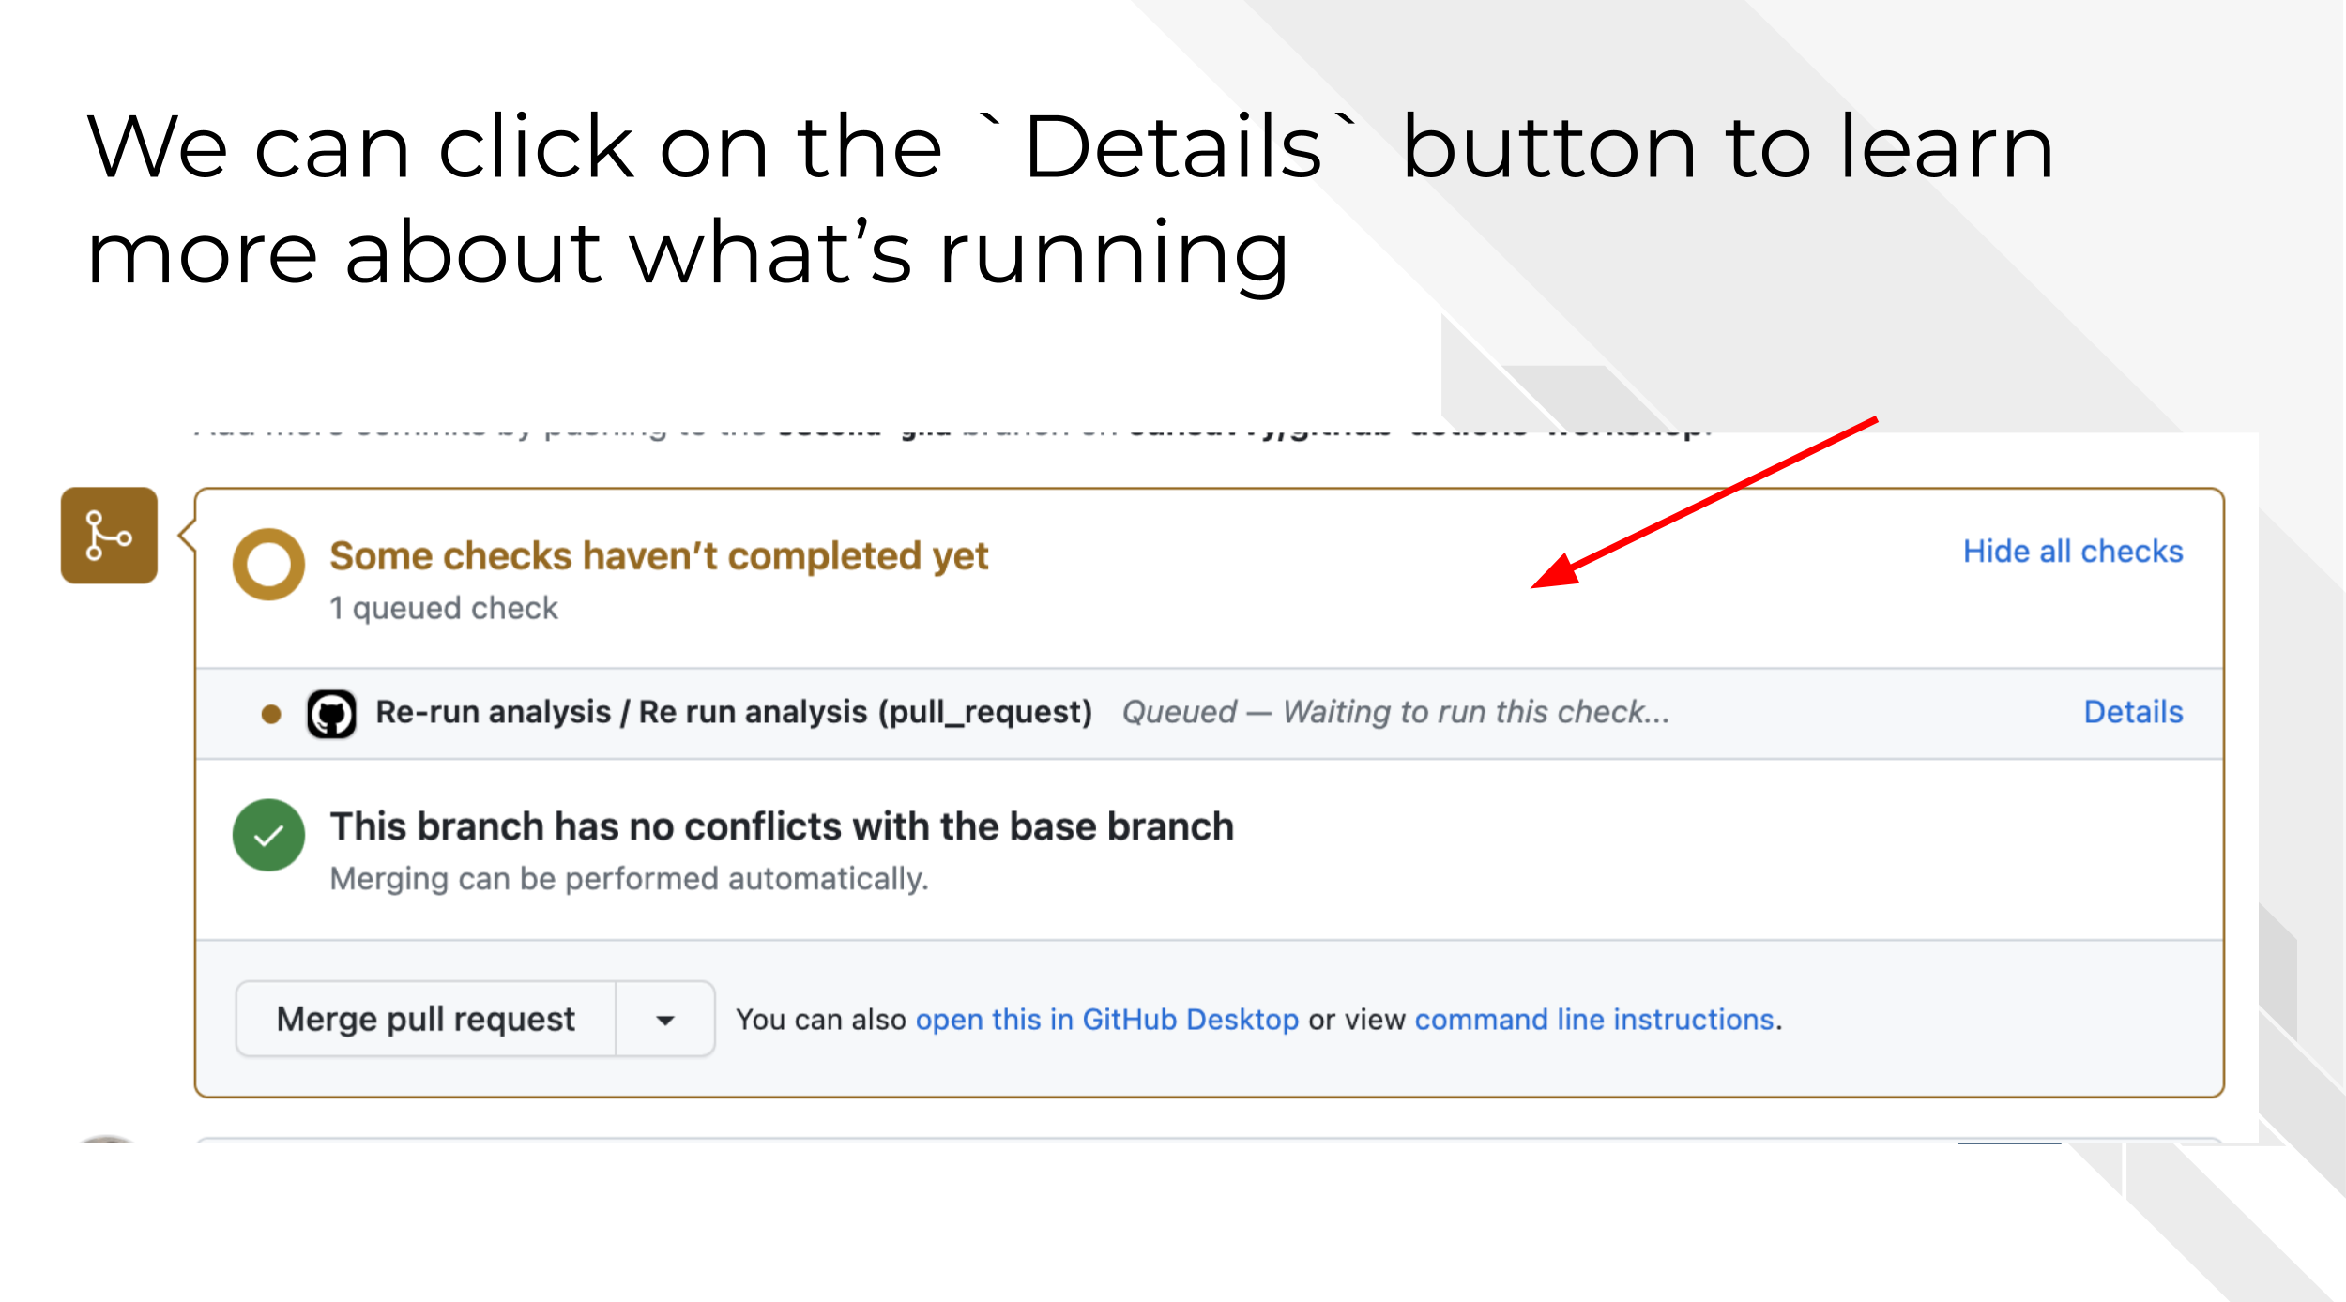Viewport: 2346px width, 1302px height.
Task: Click the green checkmark no-conflicts icon
Action: pos(268,834)
